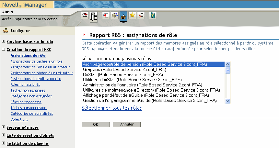Click the Configurer stamp icon in sidebar header
This screenshot has height=148, width=279.
(6, 30)
